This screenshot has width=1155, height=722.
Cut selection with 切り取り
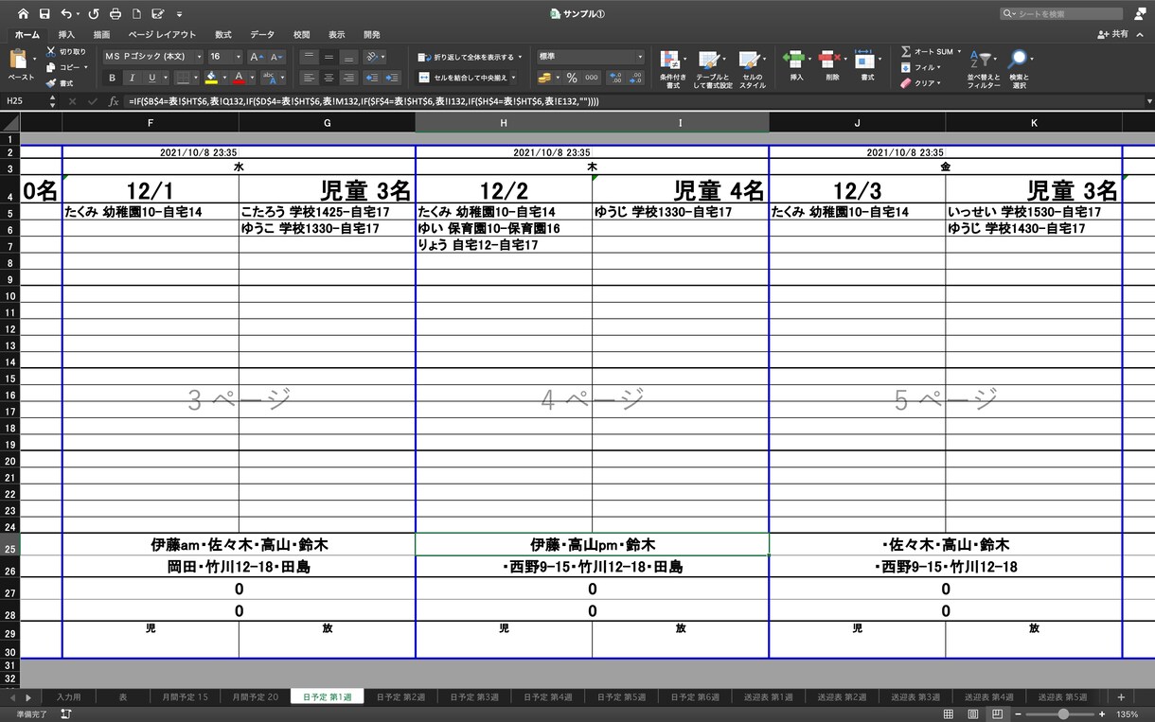click(66, 51)
